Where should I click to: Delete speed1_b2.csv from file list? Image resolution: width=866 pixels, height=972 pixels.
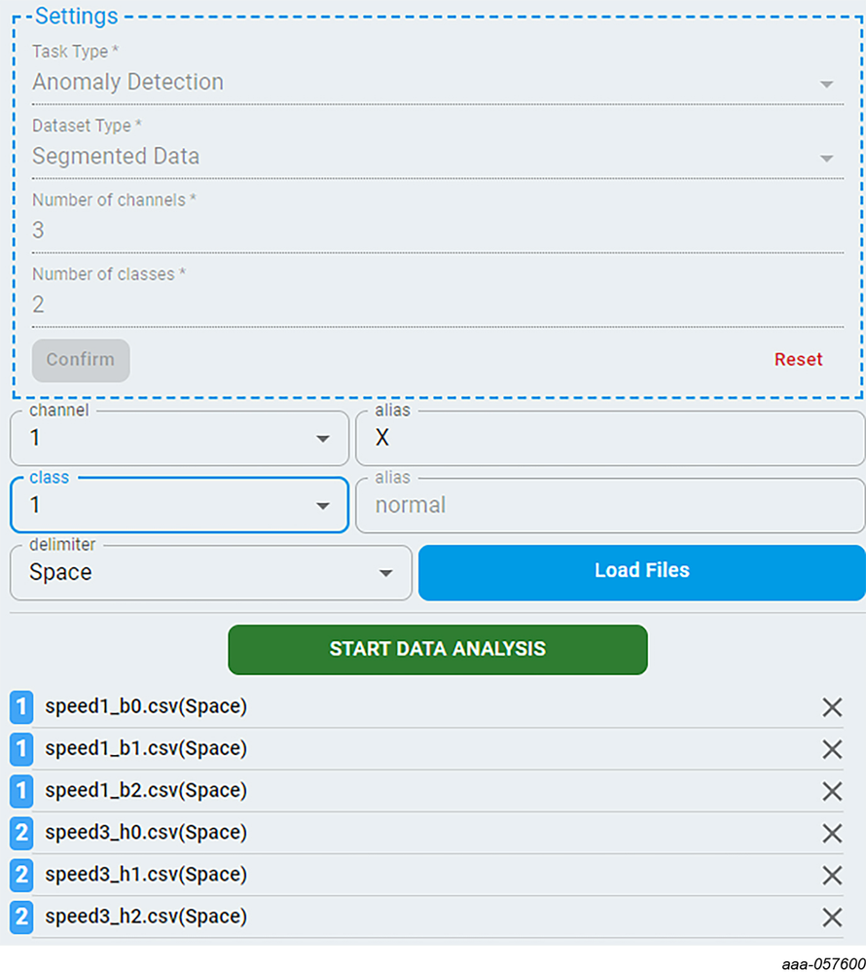832,791
